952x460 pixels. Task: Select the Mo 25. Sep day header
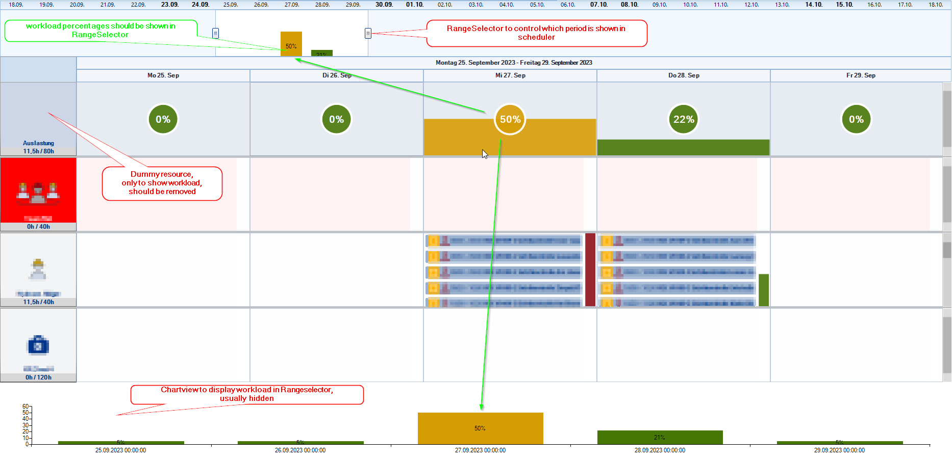tap(163, 75)
